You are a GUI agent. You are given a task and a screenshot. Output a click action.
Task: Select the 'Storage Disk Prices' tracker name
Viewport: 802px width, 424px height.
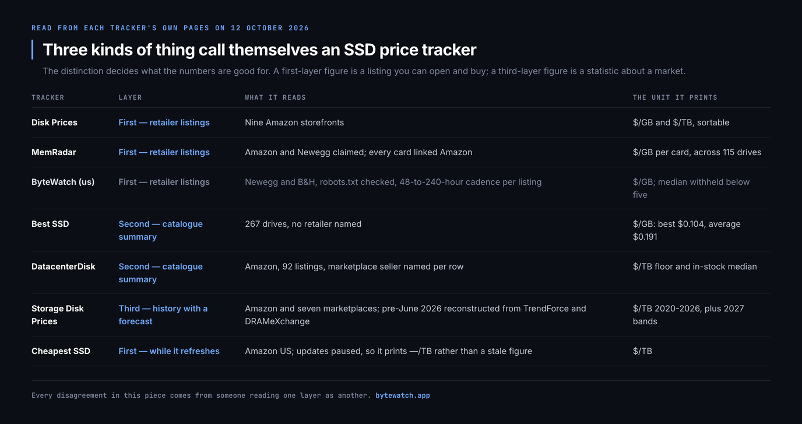(x=58, y=315)
